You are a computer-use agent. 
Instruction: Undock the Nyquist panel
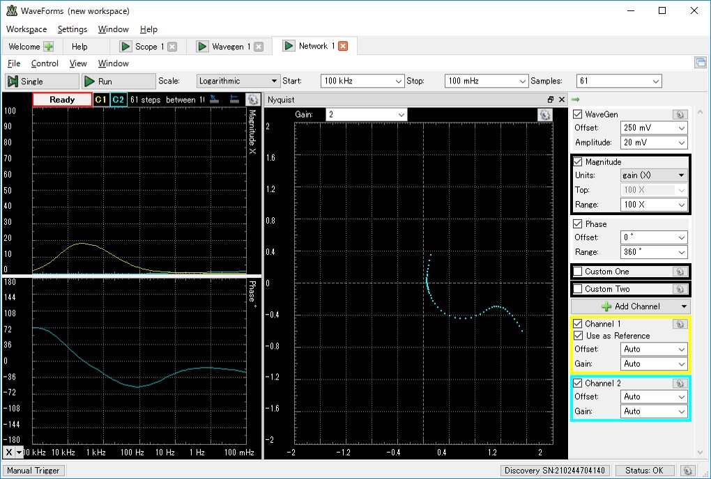click(551, 100)
